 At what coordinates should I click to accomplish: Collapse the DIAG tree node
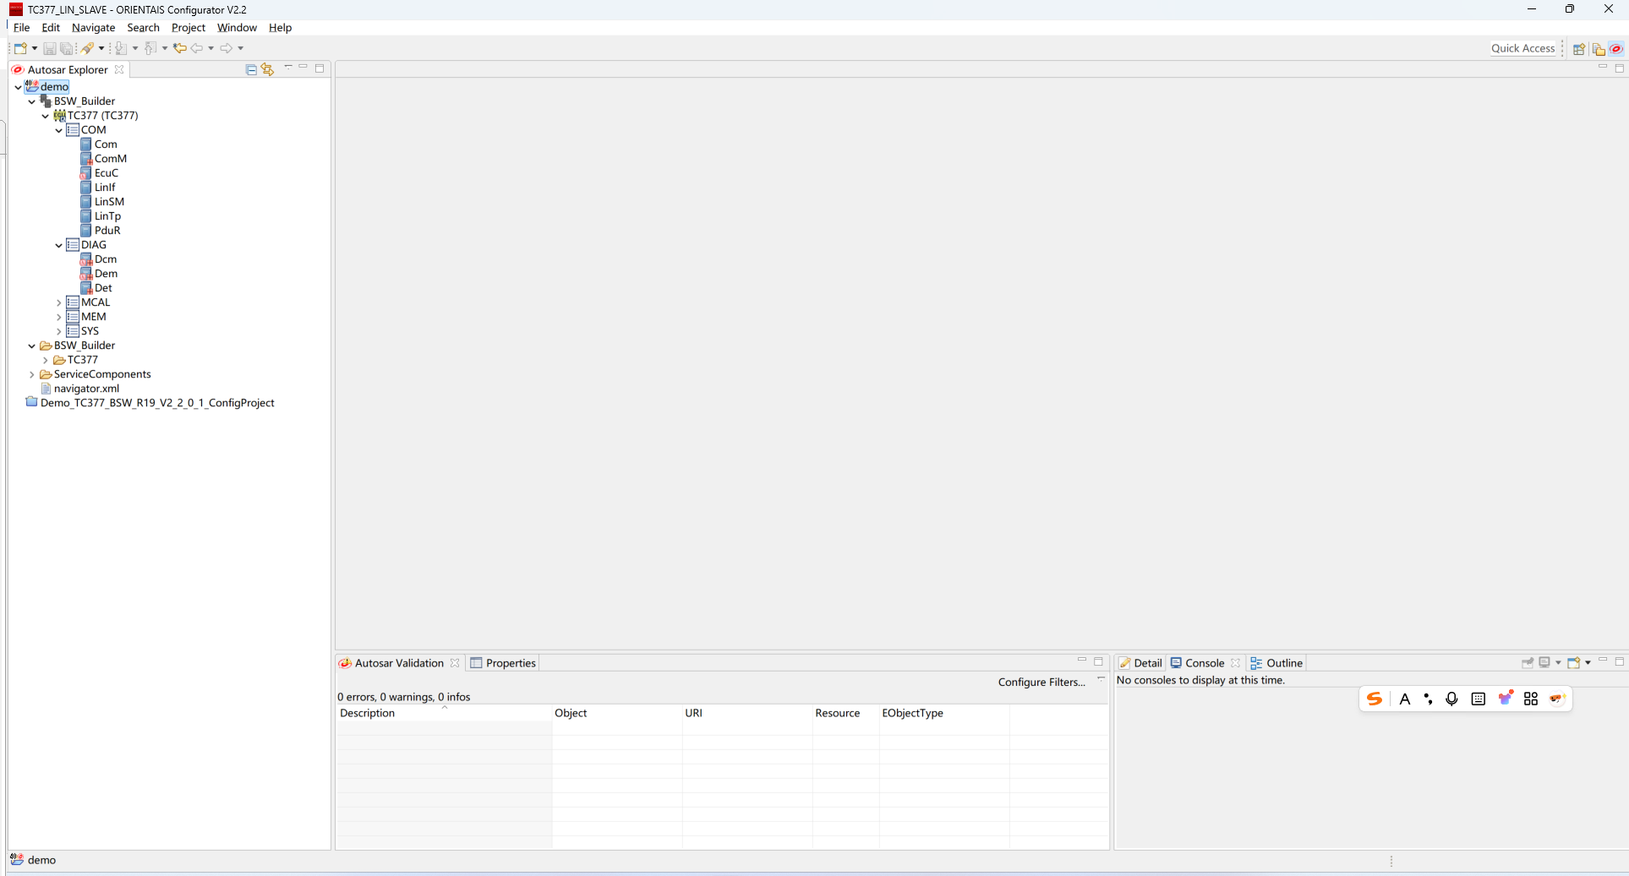(59, 245)
